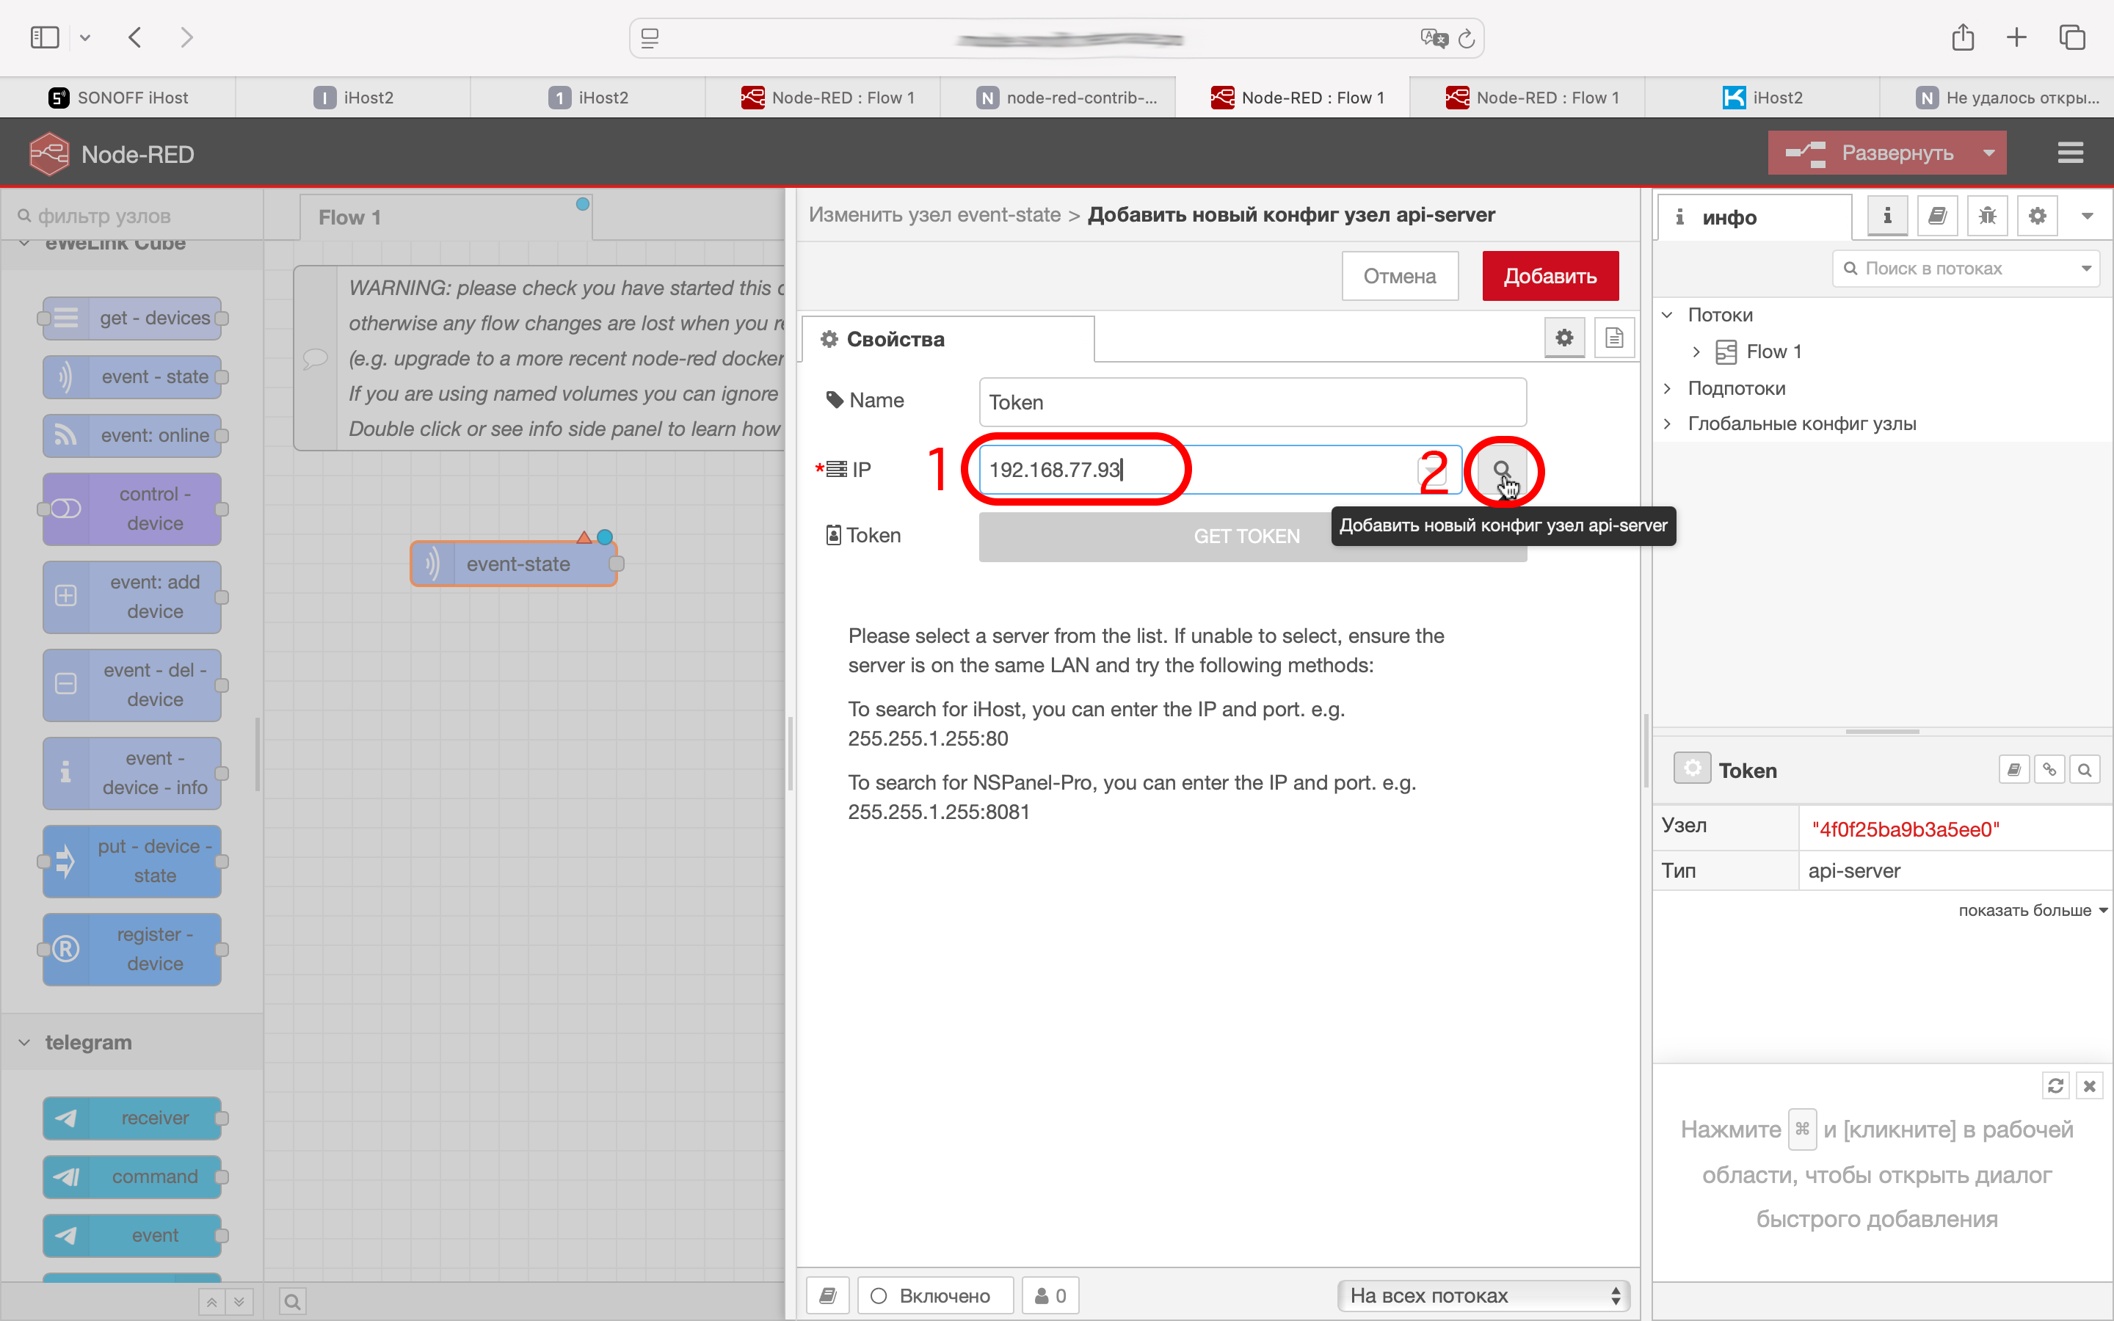Expand Глобальные конфиг узлы tree item

click(1667, 423)
